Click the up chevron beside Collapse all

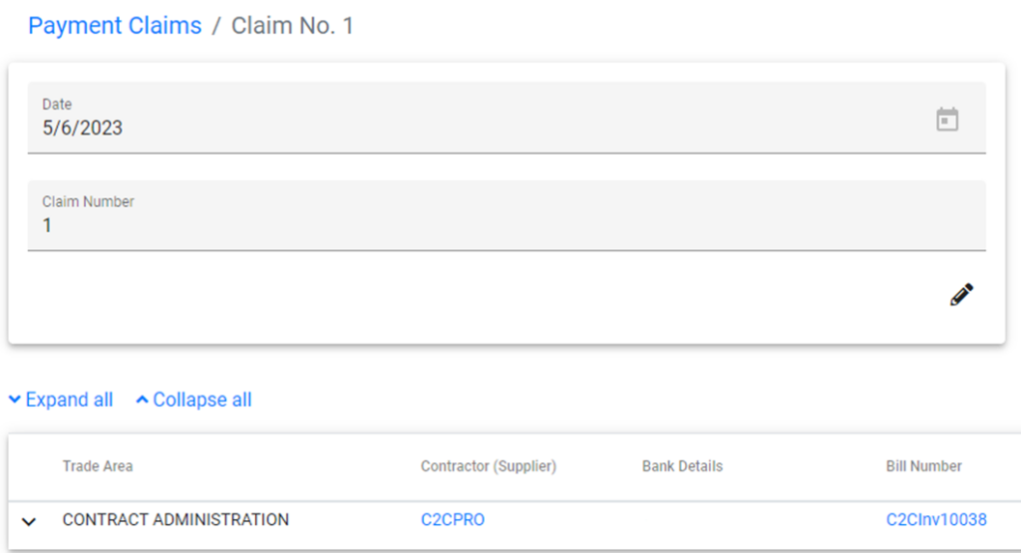[x=142, y=401]
